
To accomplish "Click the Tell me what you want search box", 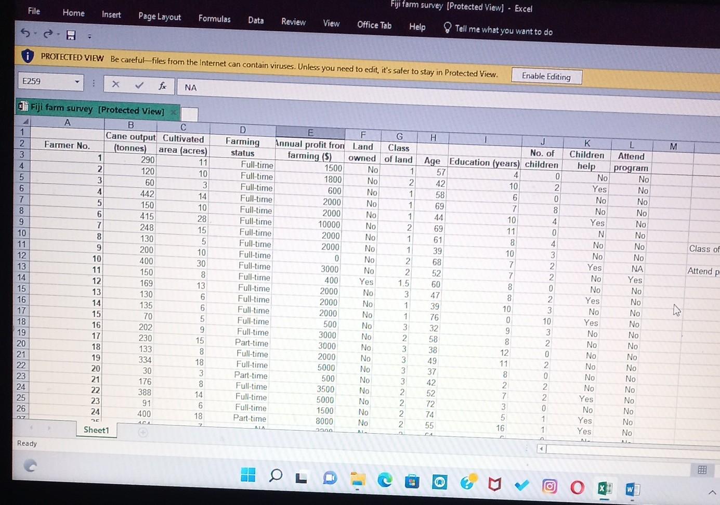I will pos(503,30).
